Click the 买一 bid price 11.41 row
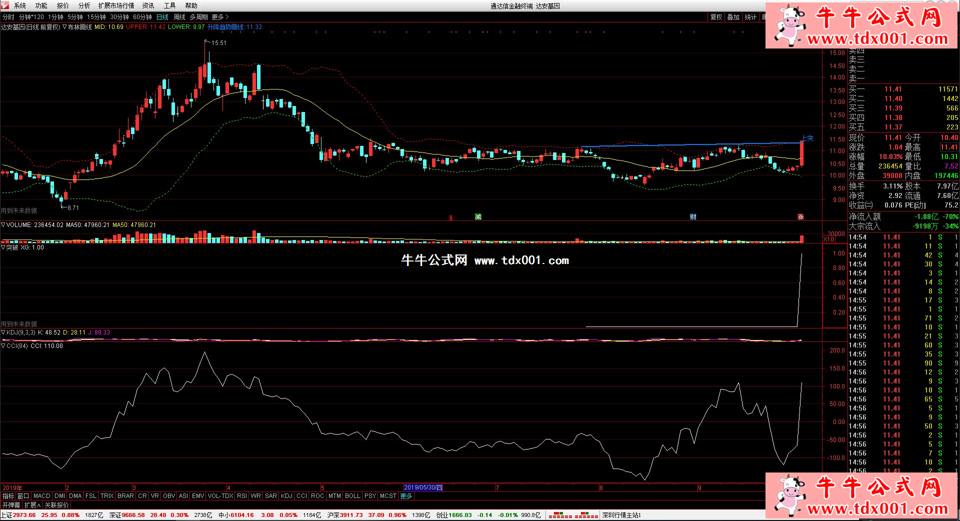This screenshot has height=521, width=960. (903, 89)
